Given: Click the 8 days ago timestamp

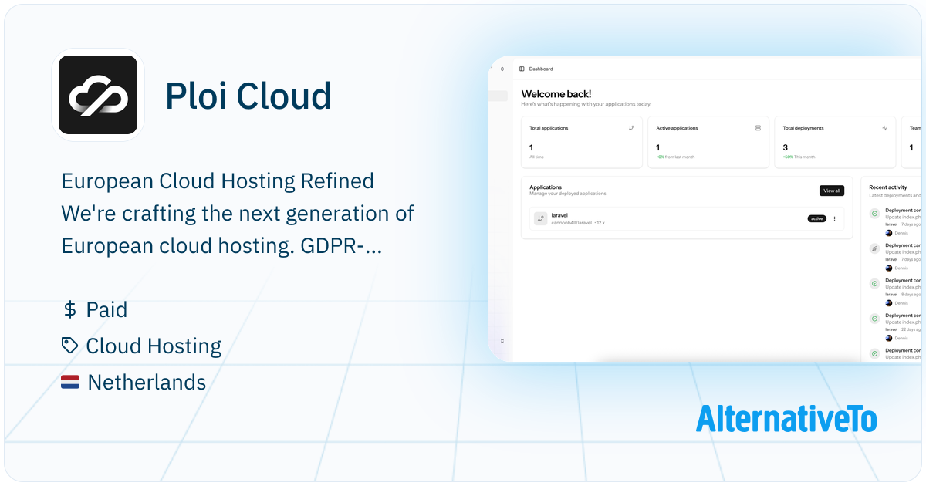Looking at the screenshot, I should click(911, 294).
